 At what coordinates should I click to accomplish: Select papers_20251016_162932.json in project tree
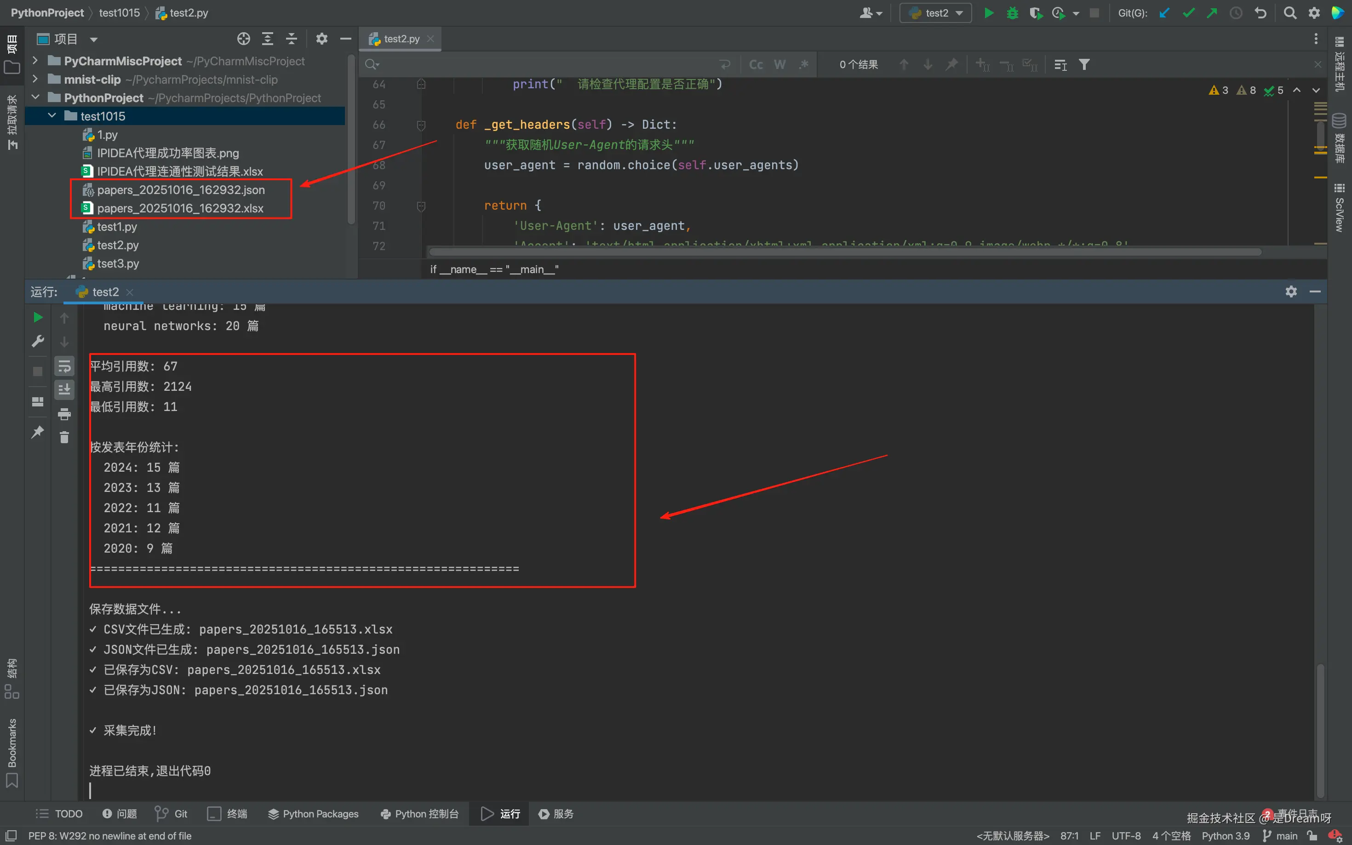181,190
